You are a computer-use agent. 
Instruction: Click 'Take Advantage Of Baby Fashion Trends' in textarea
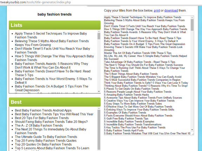140,62
